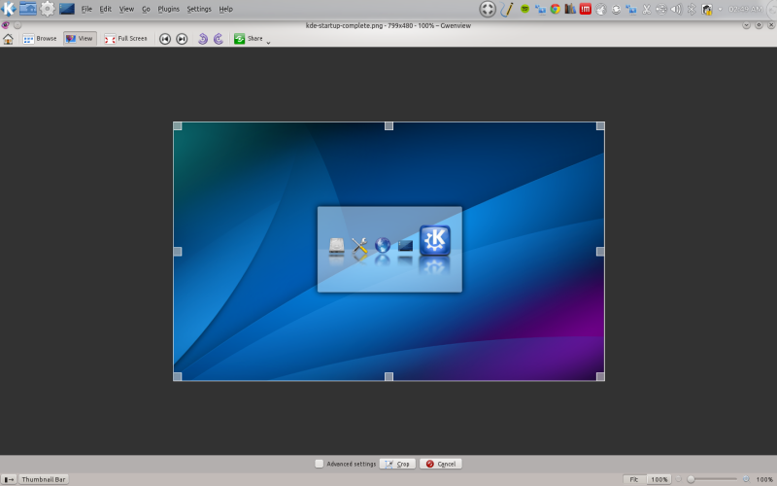
Task: Go to the previous image
Action: tap(165, 39)
